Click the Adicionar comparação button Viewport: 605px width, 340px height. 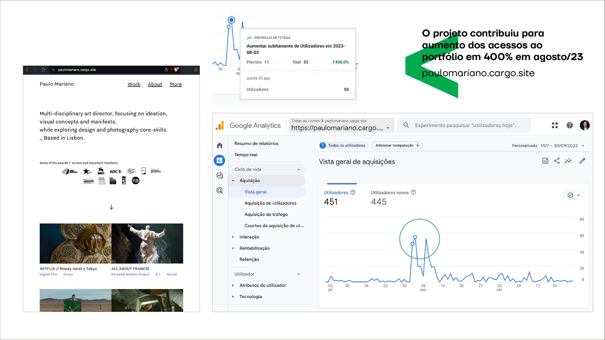[x=397, y=145]
